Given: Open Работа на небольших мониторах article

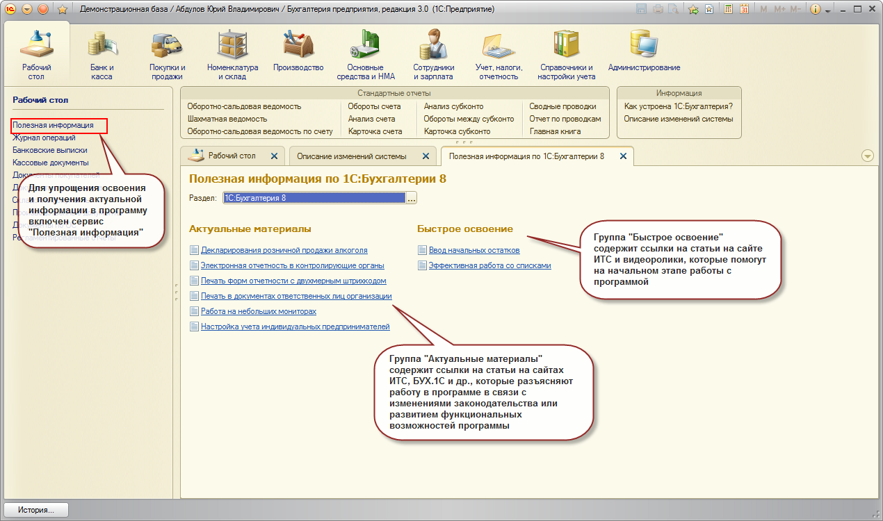Looking at the screenshot, I should 259,311.
